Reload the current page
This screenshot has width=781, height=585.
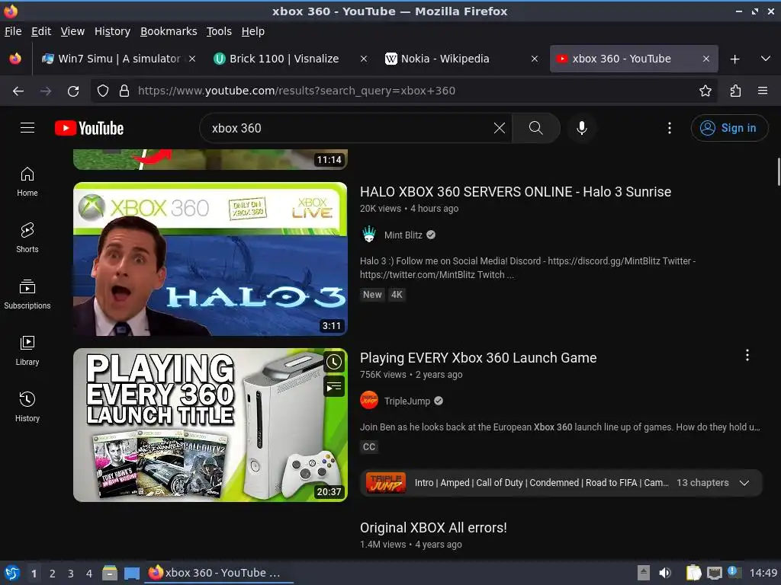73,91
